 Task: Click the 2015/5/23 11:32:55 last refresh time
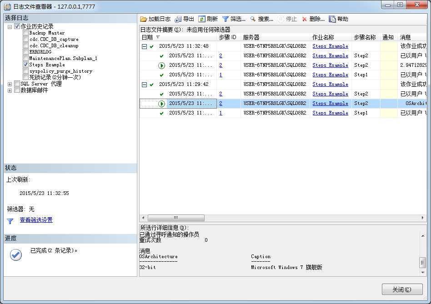click(44, 193)
